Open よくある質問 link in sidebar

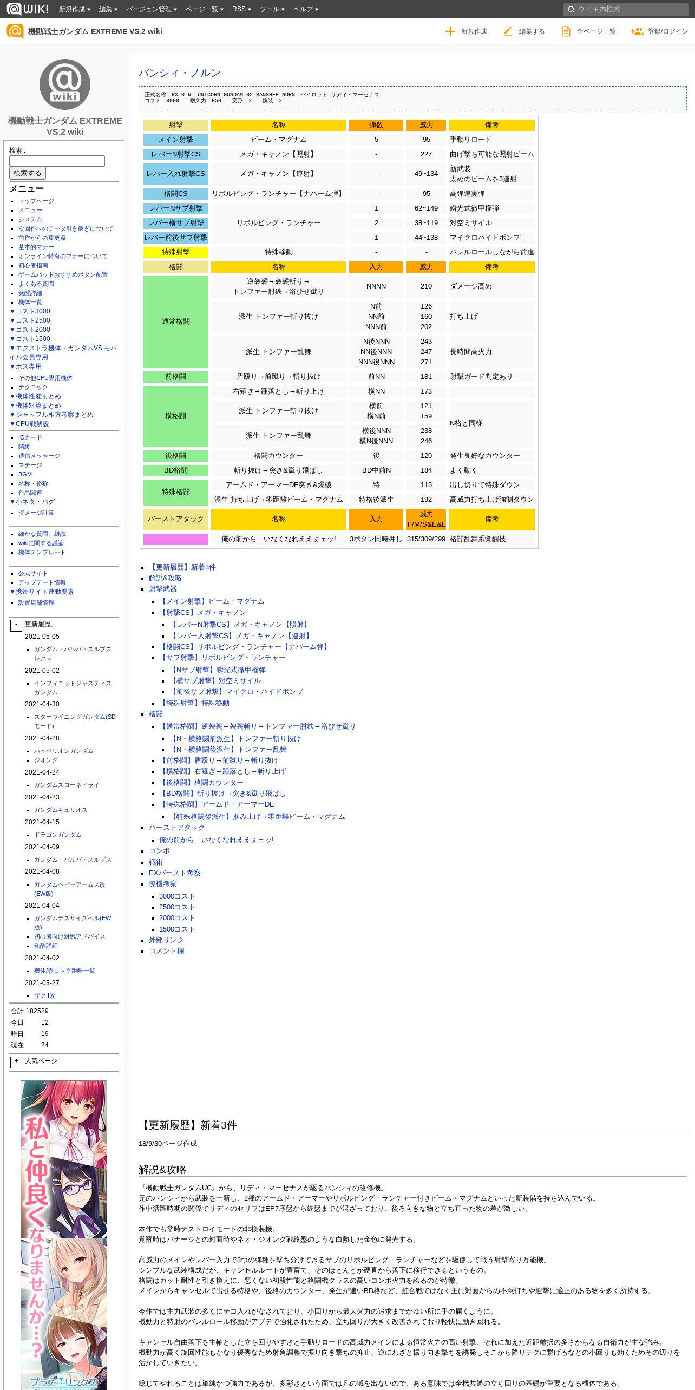click(36, 284)
